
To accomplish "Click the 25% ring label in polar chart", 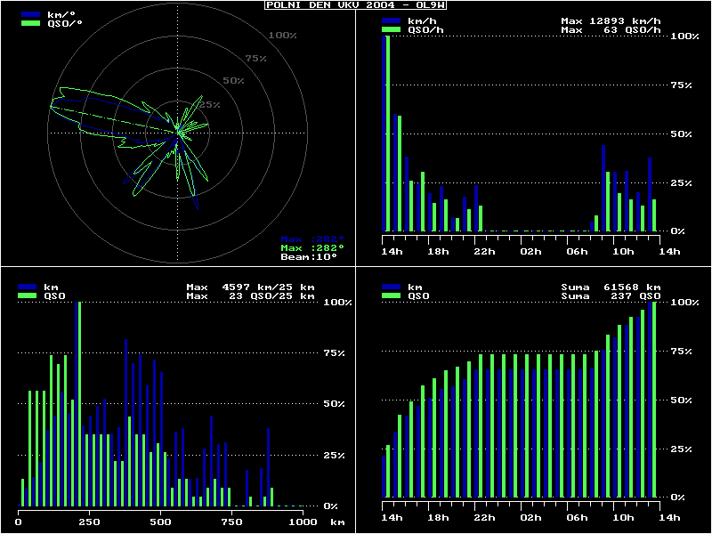I will click(209, 105).
